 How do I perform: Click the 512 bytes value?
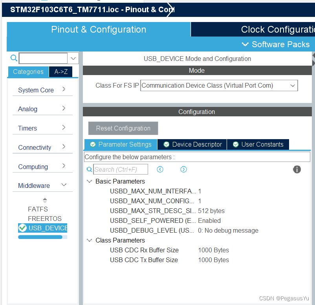tap(211, 211)
